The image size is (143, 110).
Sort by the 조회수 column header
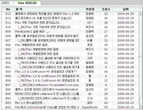click(106, 9)
